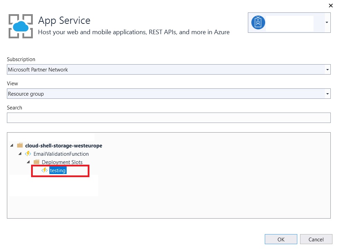
Task: Select the Deployment Slots entry
Action: point(62,162)
